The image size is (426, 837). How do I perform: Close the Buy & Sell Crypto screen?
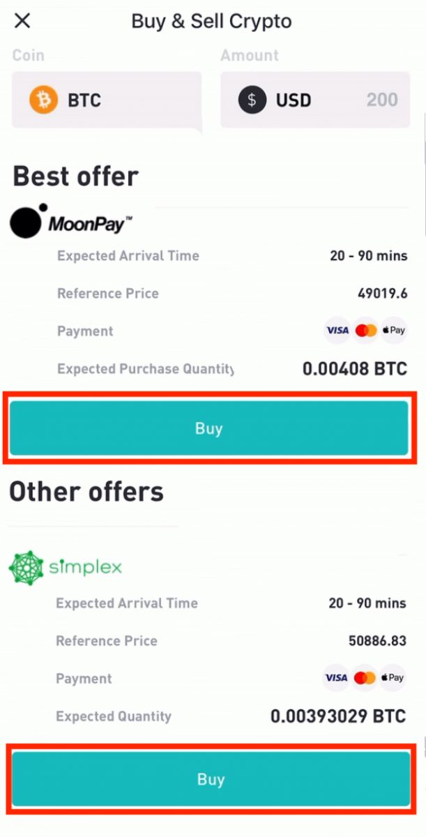point(22,21)
